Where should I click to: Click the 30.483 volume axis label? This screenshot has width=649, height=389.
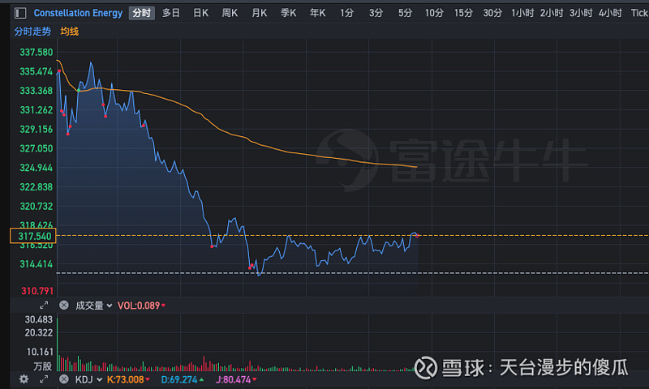(x=38, y=319)
